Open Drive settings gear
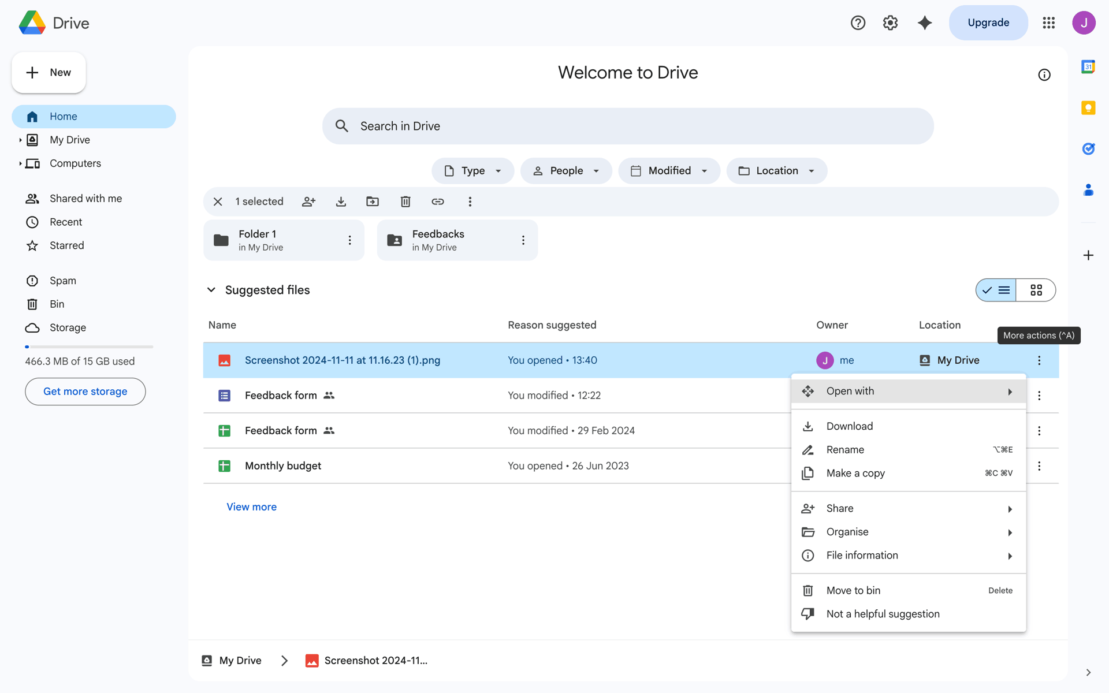The height and width of the screenshot is (693, 1109). (890, 23)
